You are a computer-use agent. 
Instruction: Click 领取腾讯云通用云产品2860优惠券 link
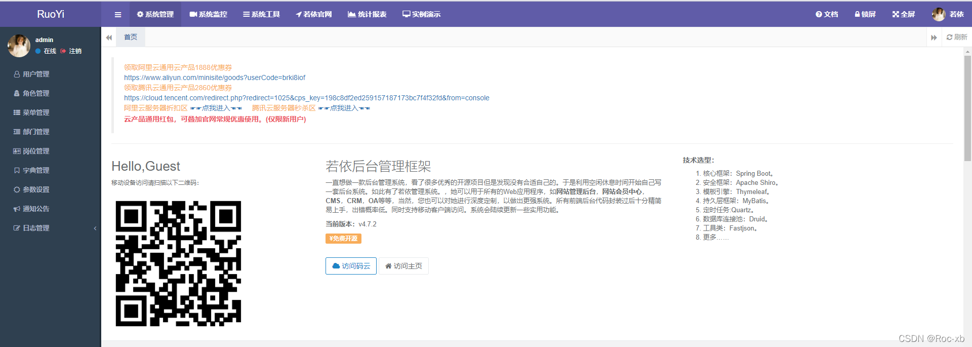click(x=178, y=88)
